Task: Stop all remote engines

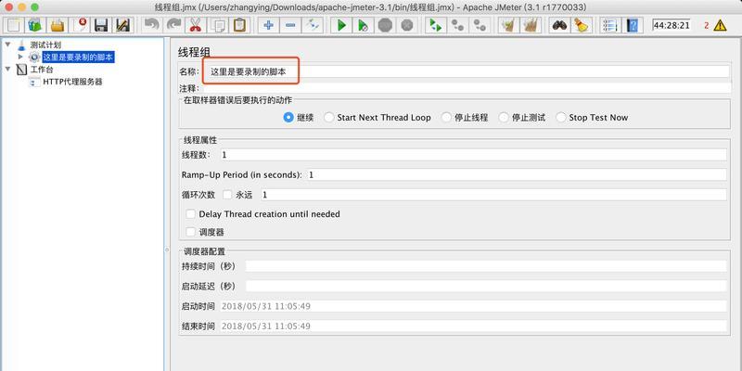Action: [457, 25]
